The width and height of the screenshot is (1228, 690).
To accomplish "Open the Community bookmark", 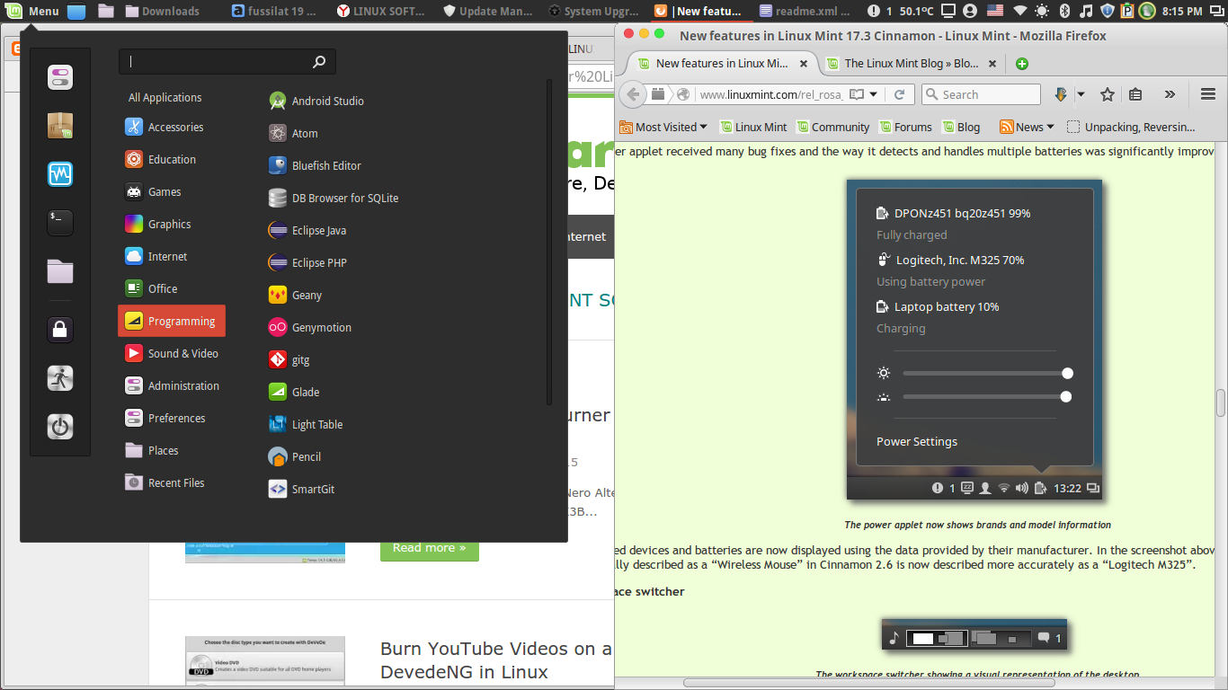I will pos(832,127).
